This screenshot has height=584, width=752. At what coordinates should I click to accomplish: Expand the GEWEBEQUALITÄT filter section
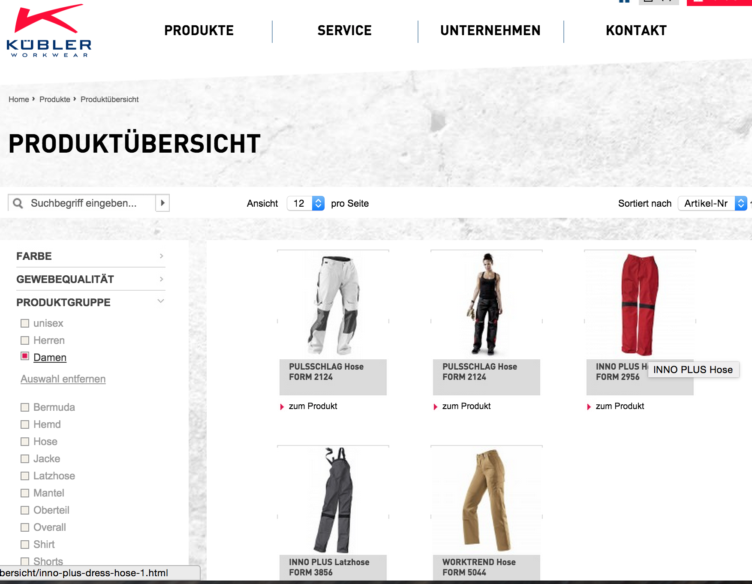tap(90, 279)
